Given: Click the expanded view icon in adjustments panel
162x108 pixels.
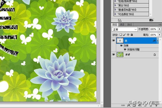Looking at the screenshot, I should point(120,20).
